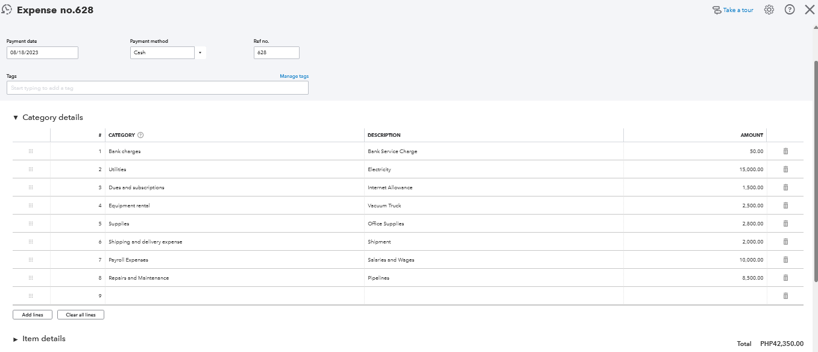Image resolution: width=818 pixels, height=352 pixels.
Task: Open the Payment method dropdown arrow
Action: 200,52
